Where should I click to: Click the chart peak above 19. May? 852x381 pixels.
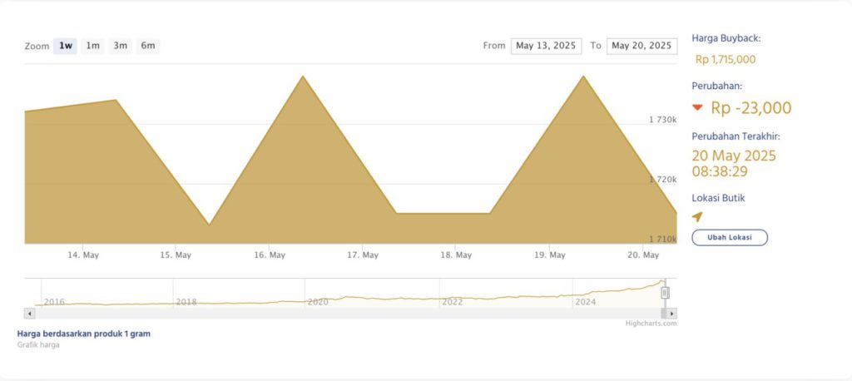click(x=582, y=77)
